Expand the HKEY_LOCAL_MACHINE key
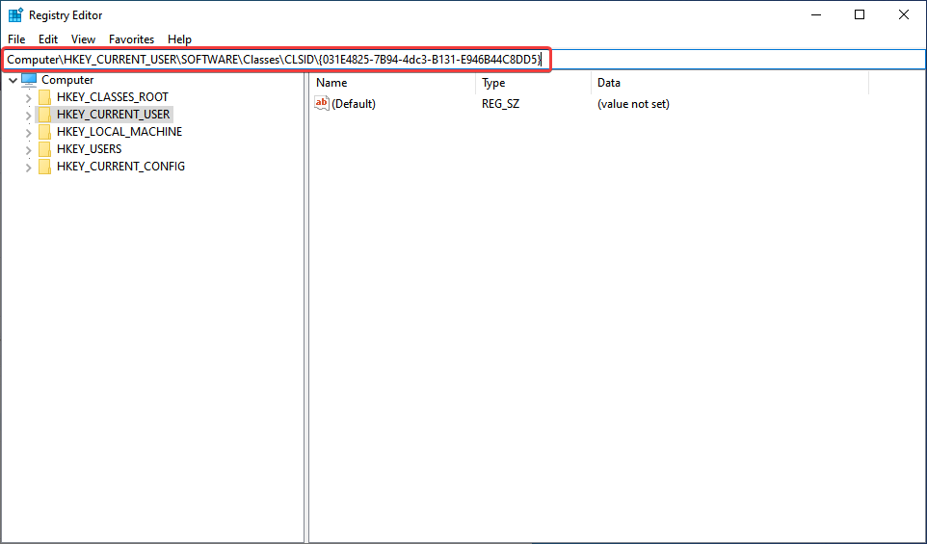927x544 pixels. pyautogui.click(x=28, y=132)
